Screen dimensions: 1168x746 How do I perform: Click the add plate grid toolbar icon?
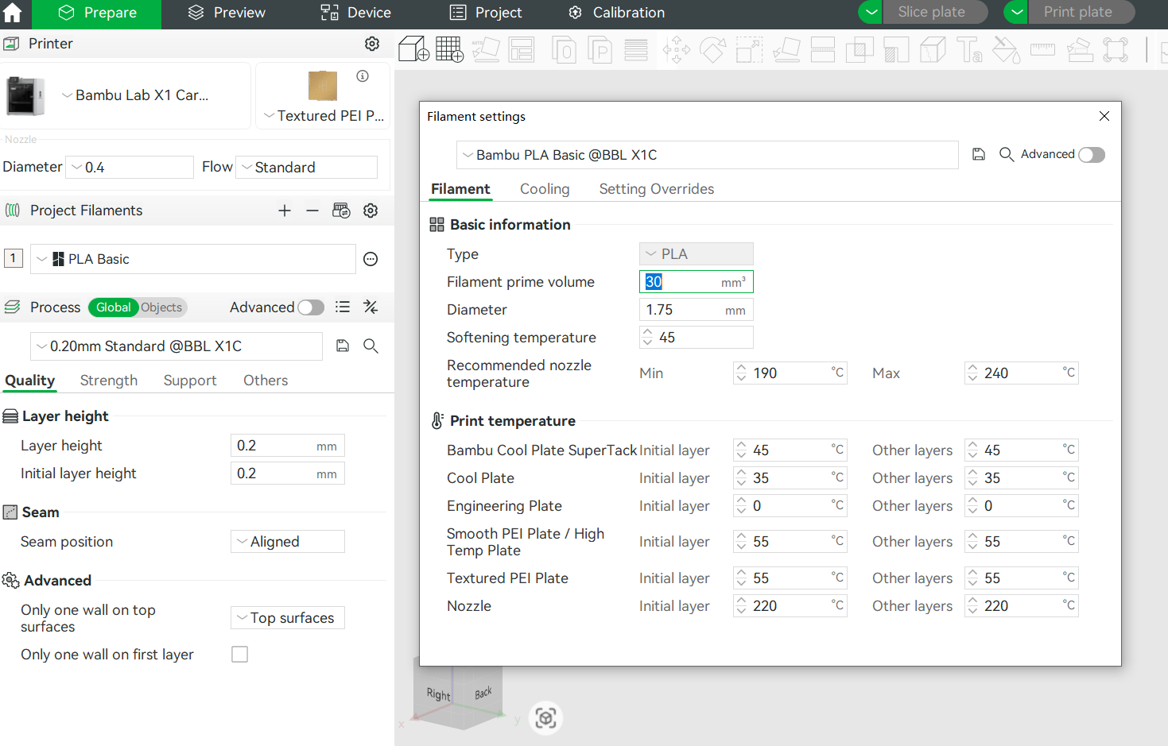(449, 49)
